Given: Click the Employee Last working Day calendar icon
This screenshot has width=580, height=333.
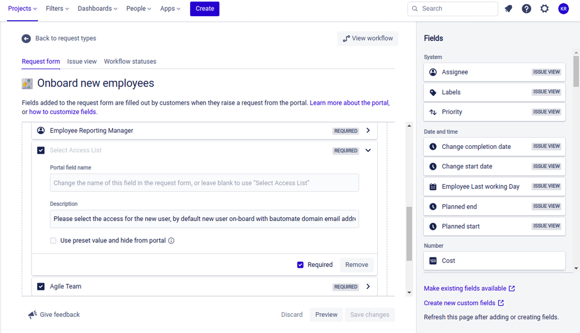Looking at the screenshot, I should click(x=433, y=187).
